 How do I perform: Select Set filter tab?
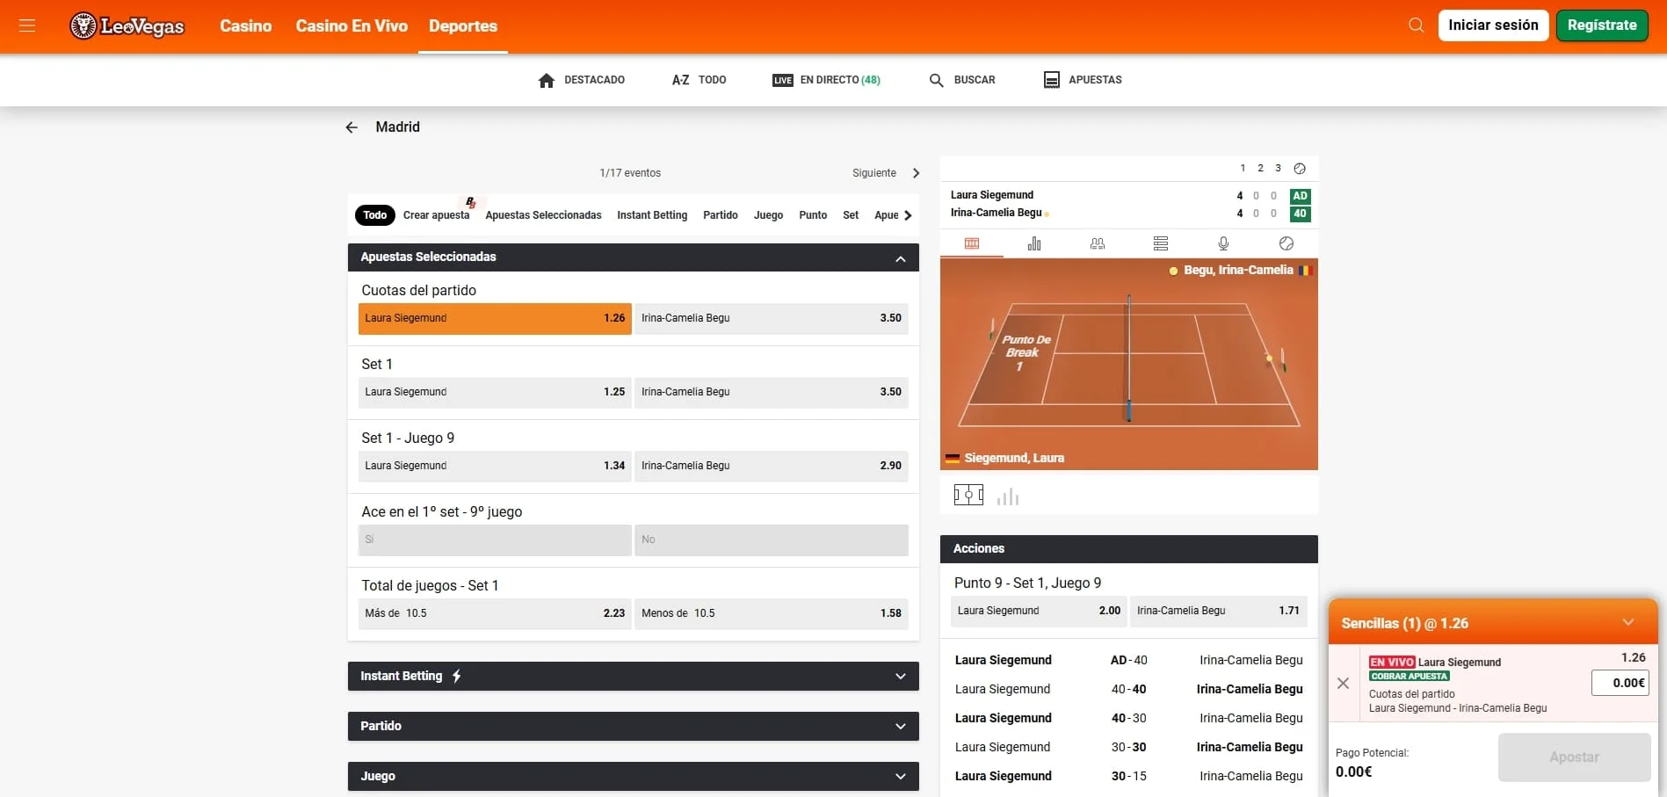click(851, 215)
